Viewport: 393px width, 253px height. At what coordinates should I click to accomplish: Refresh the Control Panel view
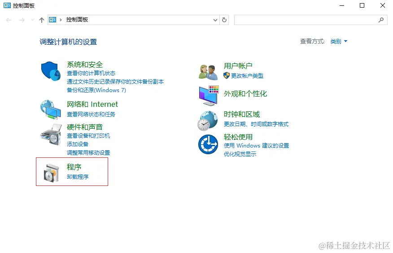[x=224, y=20]
